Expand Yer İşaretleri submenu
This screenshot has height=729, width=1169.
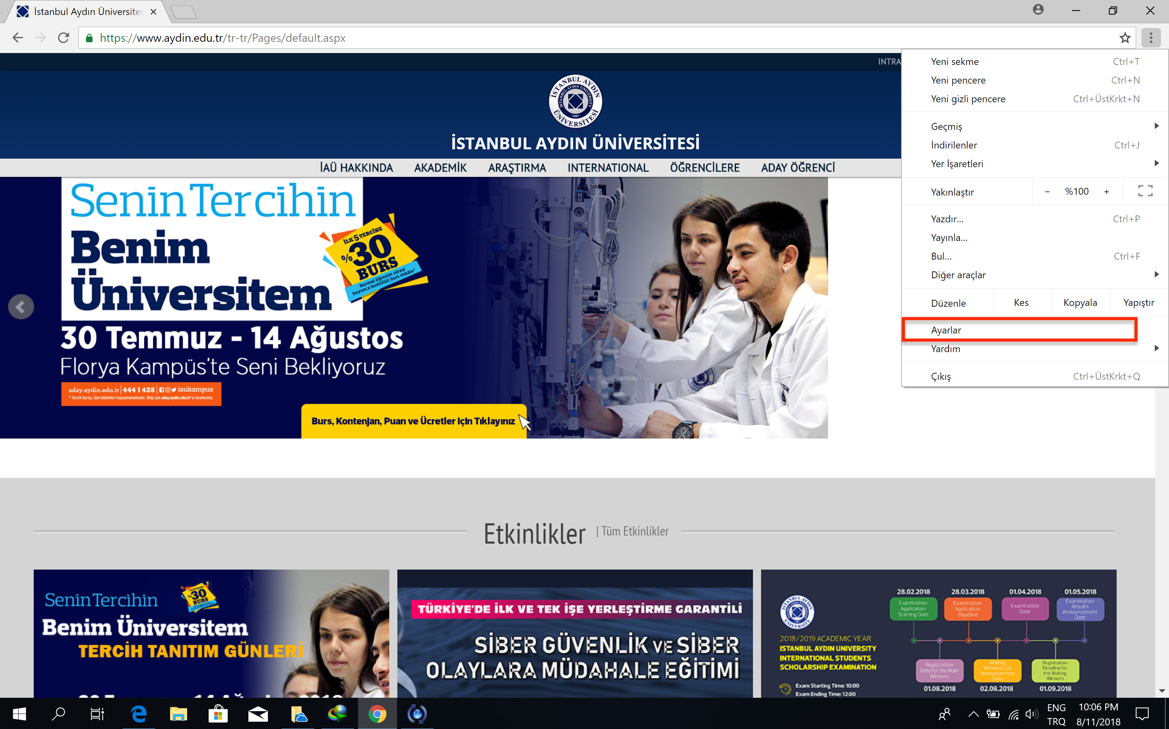click(x=1035, y=164)
